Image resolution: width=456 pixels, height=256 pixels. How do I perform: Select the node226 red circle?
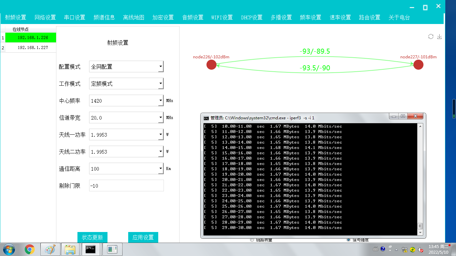pos(211,65)
